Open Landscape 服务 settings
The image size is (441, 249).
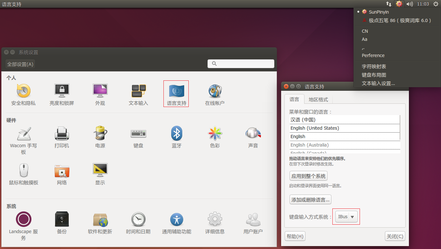coord(23,226)
